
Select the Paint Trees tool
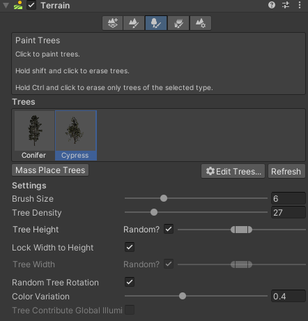(x=156, y=23)
